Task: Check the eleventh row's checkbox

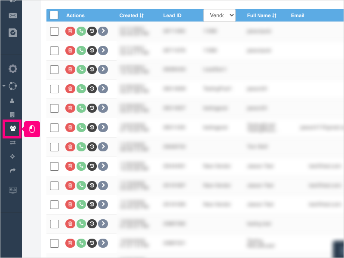Action: coord(54,224)
